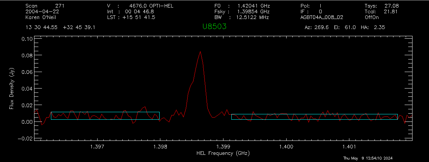Click the IF : 0 label
This screenshot has height=162, width=429.
point(311,11)
